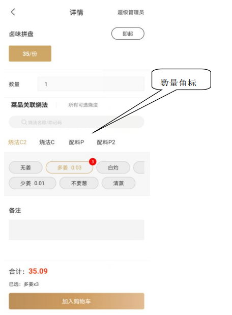Pick the 清蒸 cooking method chip

[x=119, y=183]
